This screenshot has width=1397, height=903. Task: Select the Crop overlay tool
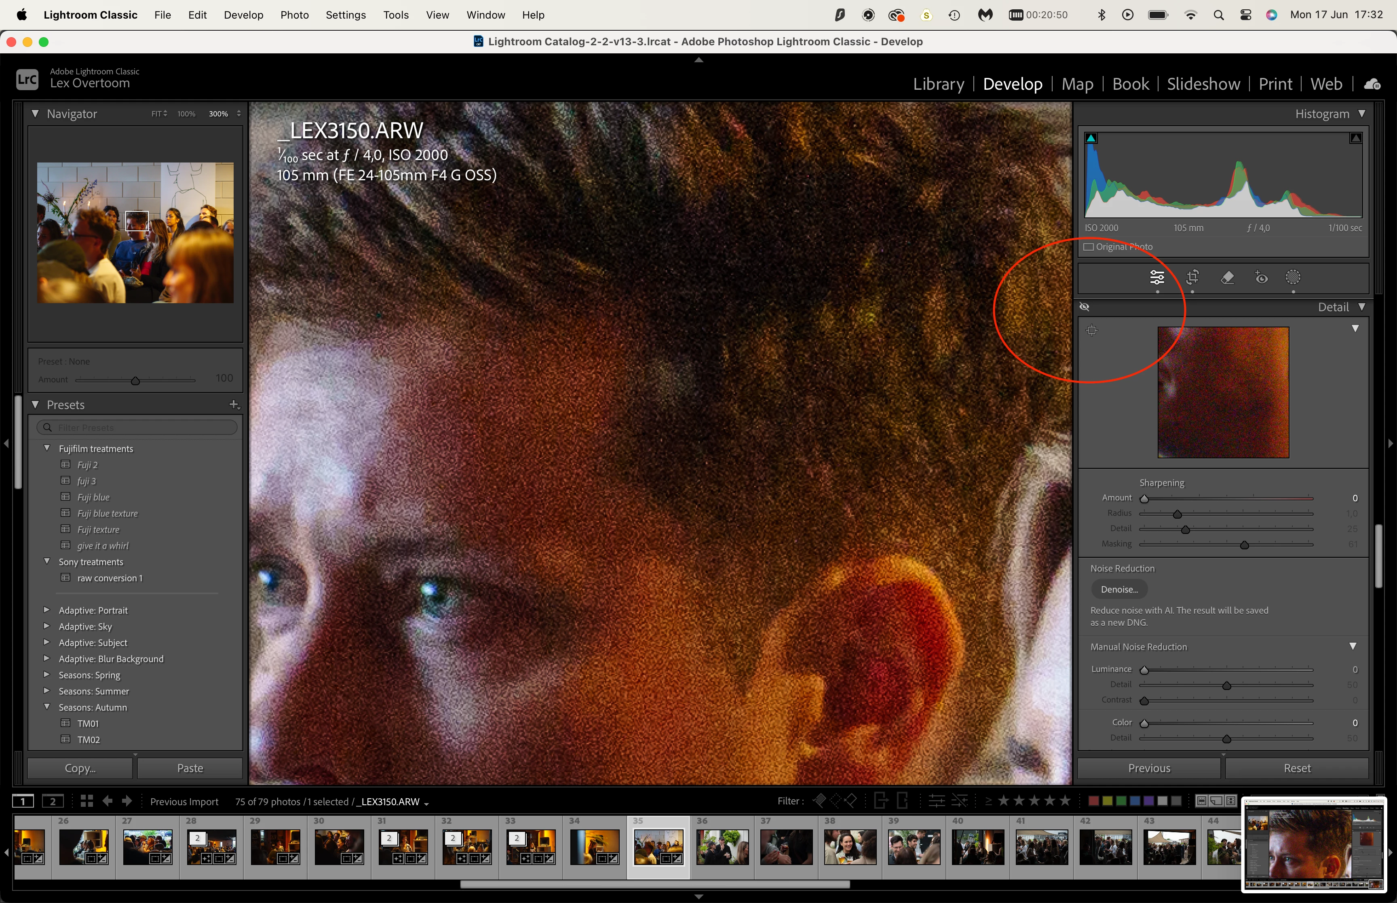[1192, 277]
